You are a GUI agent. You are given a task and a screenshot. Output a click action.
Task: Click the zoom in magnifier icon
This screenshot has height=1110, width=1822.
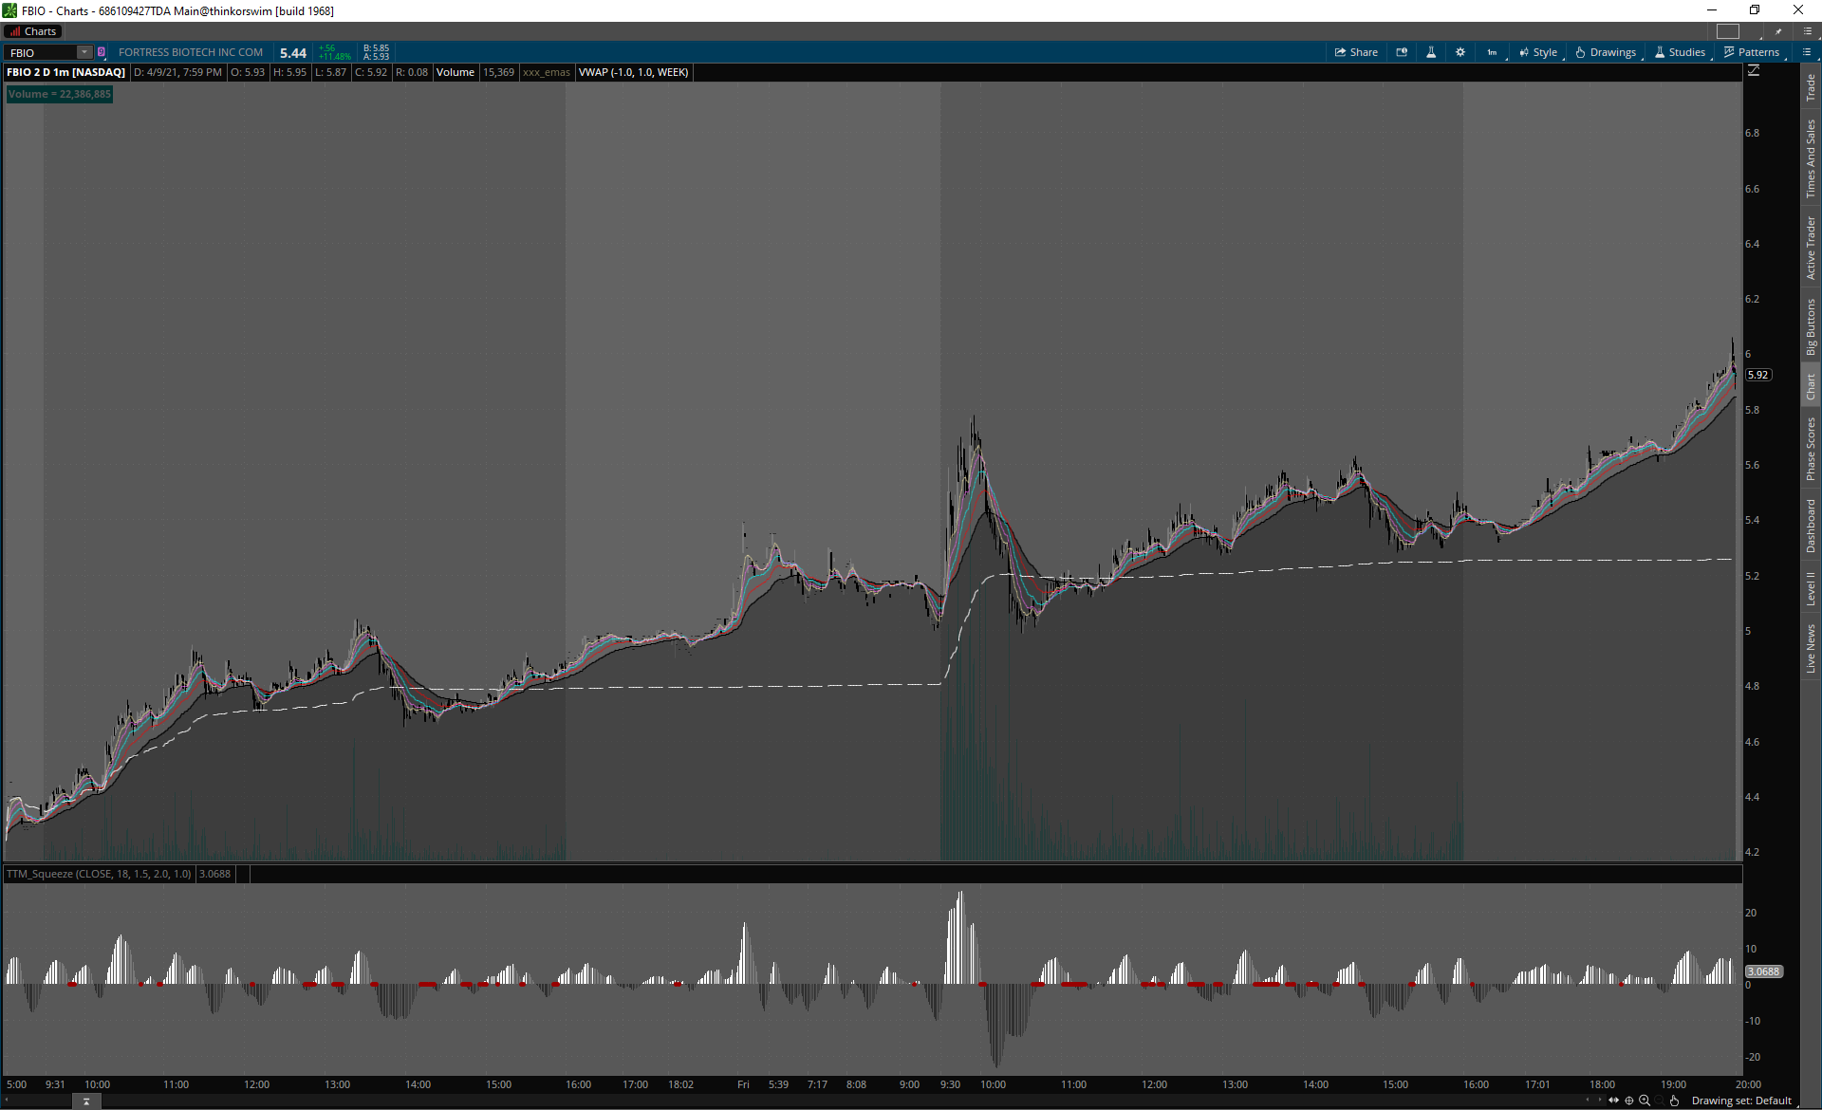[1645, 1101]
